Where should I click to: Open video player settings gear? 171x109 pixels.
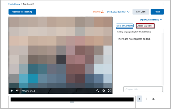[104, 91]
